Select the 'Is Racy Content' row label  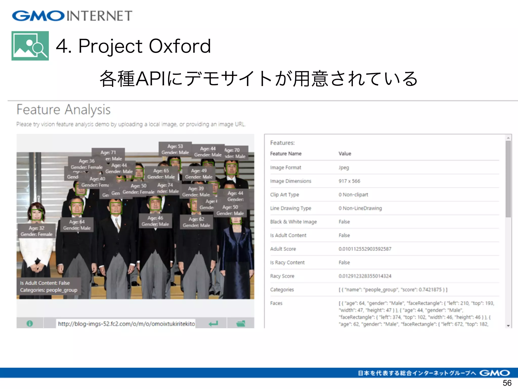pyautogui.click(x=287, y=262)
